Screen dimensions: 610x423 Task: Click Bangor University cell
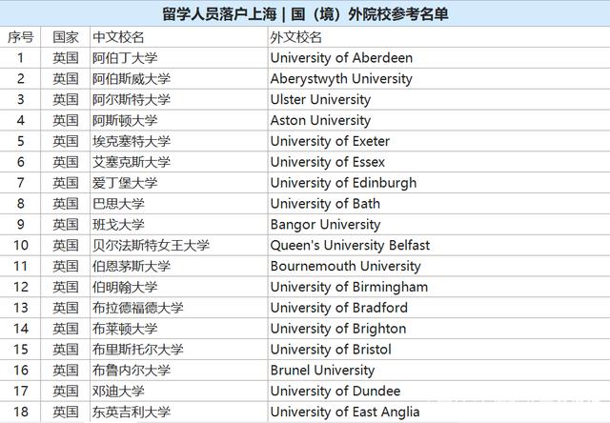point(438,224)
